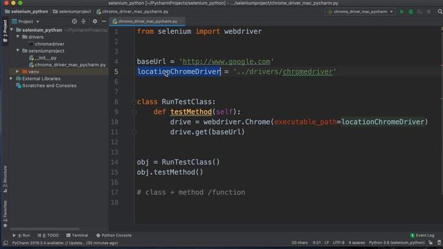
Task: Open run configuration dropdown chrome_driver_mac_pycharm
Action: [360, 12]
